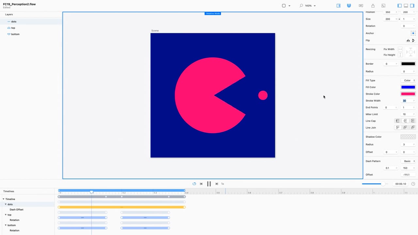Skip to the timeline start
The image size is (418, 235).
201,184
